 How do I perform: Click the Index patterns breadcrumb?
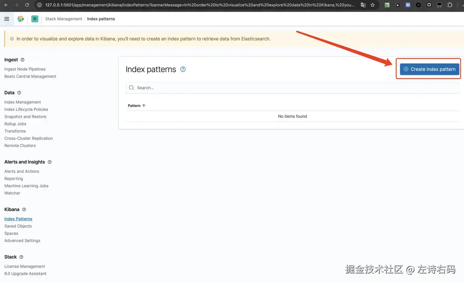click(x=101, y=19)
